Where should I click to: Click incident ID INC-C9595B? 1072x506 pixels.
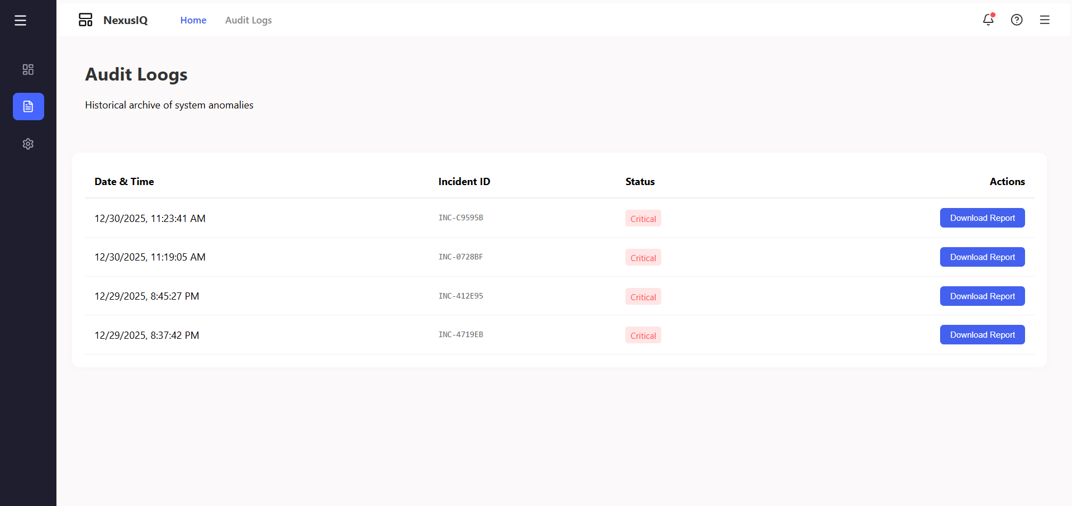[461, 218]
